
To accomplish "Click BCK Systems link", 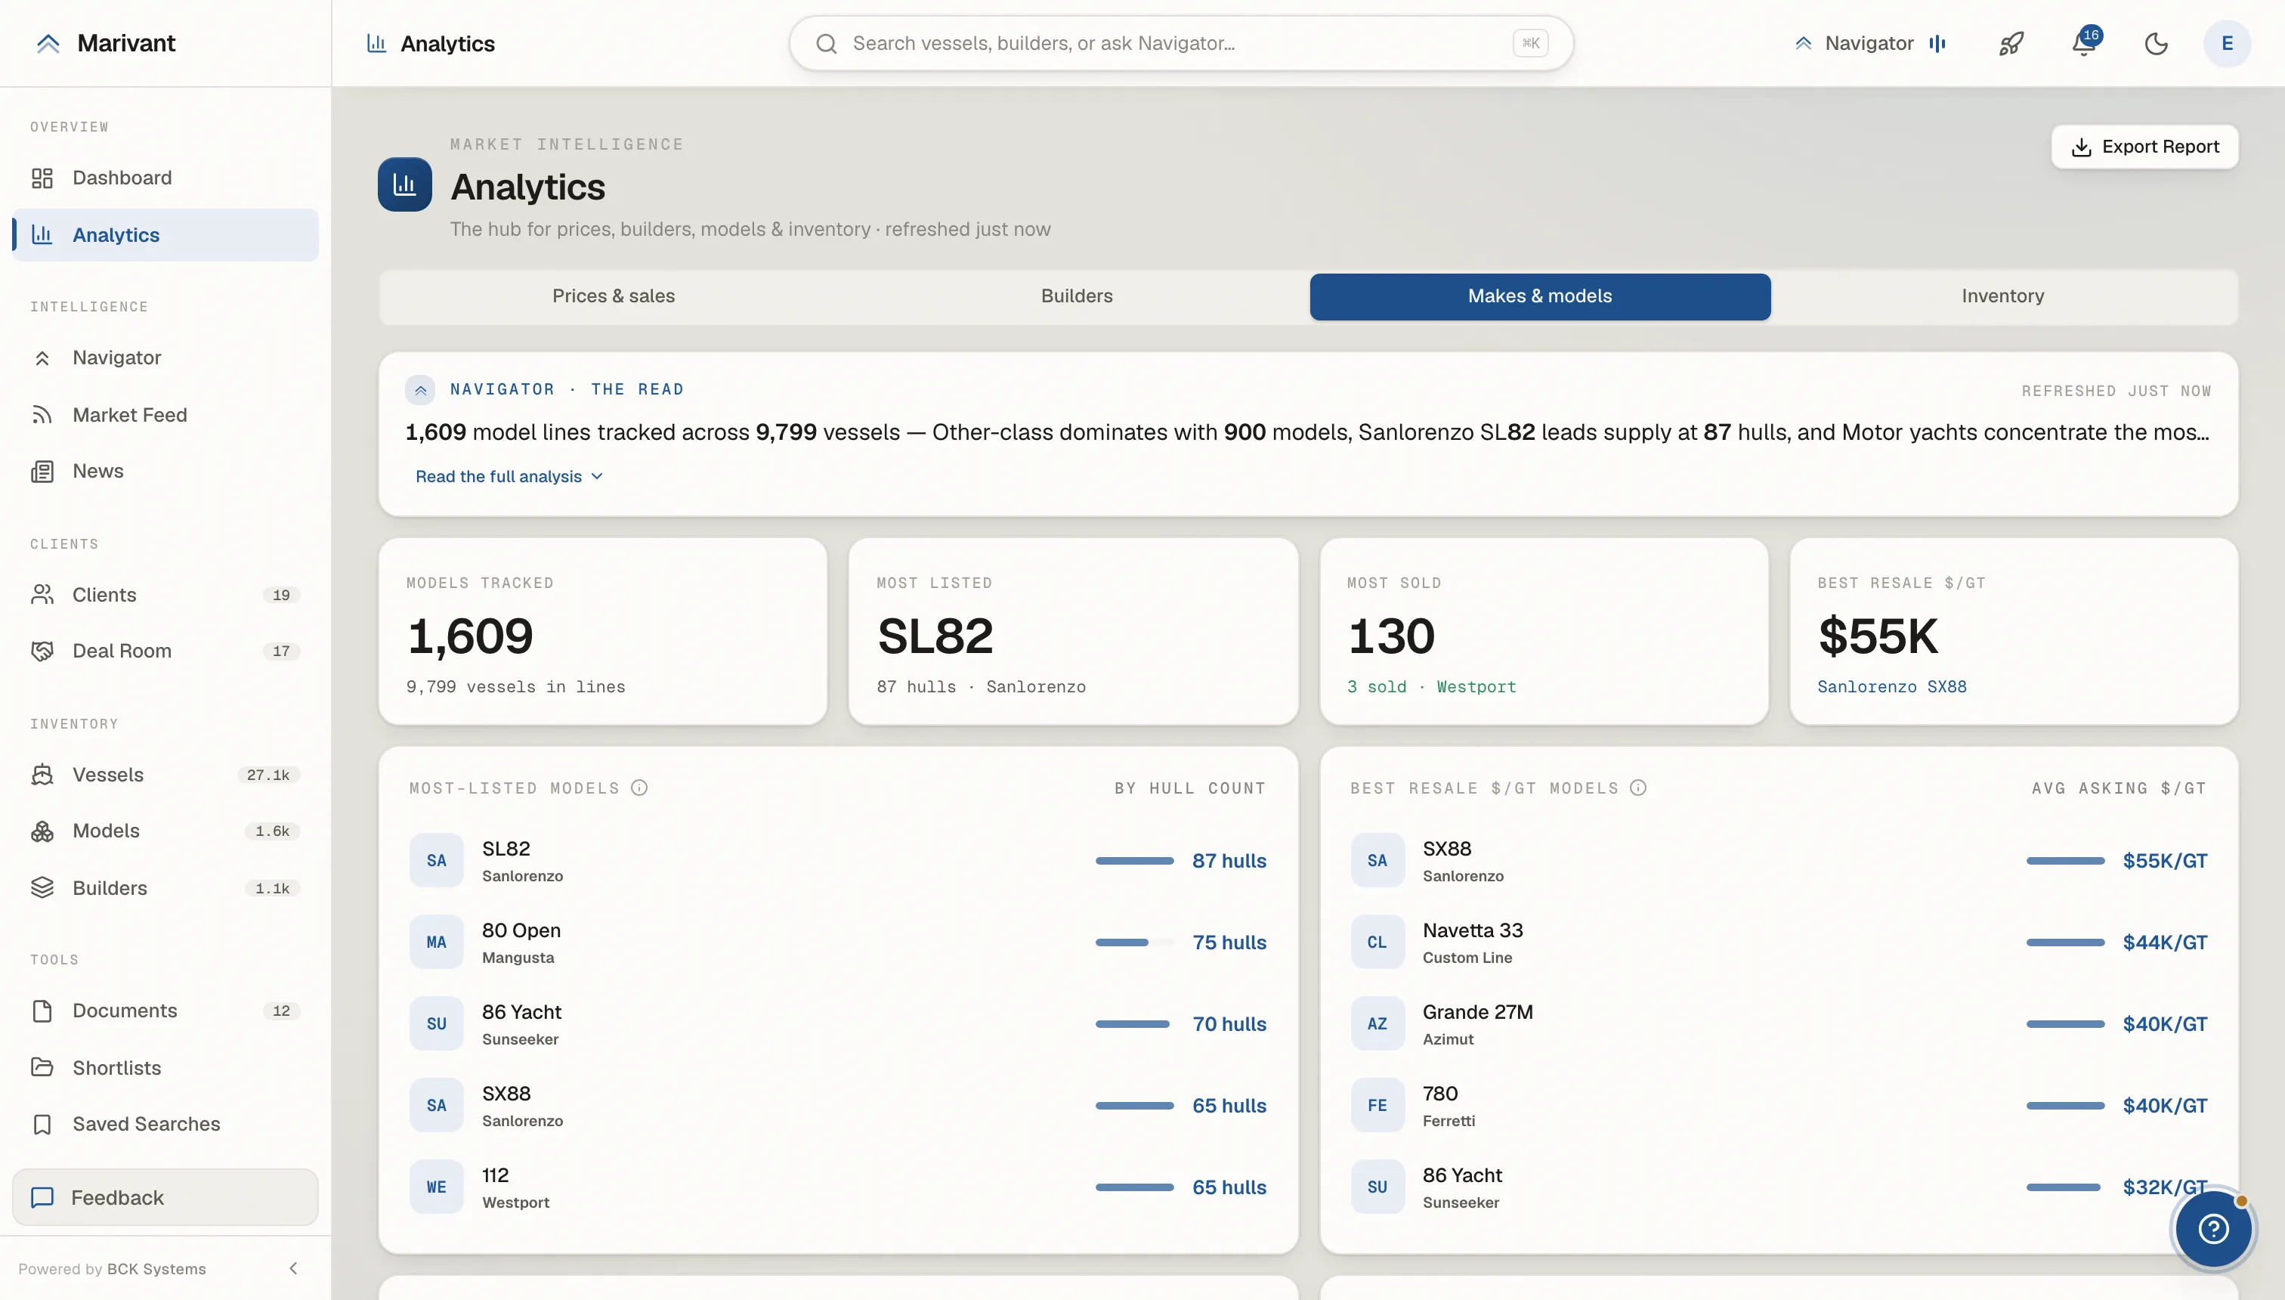I will pyautogui.click(x=156, y=1269).
